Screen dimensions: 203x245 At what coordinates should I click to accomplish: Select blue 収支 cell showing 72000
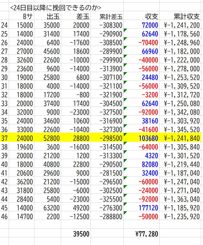coord(141,25)
